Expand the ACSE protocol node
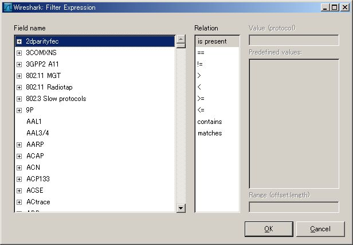This screenshot has width=353, height=245. [19, 190]
